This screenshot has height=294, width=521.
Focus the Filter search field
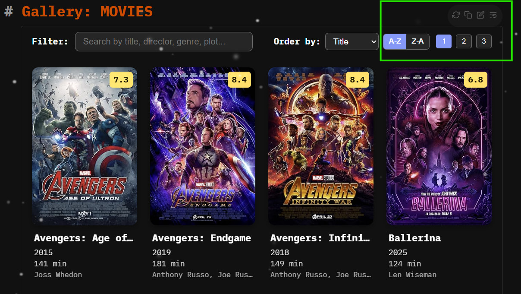[x=163, y=41]
